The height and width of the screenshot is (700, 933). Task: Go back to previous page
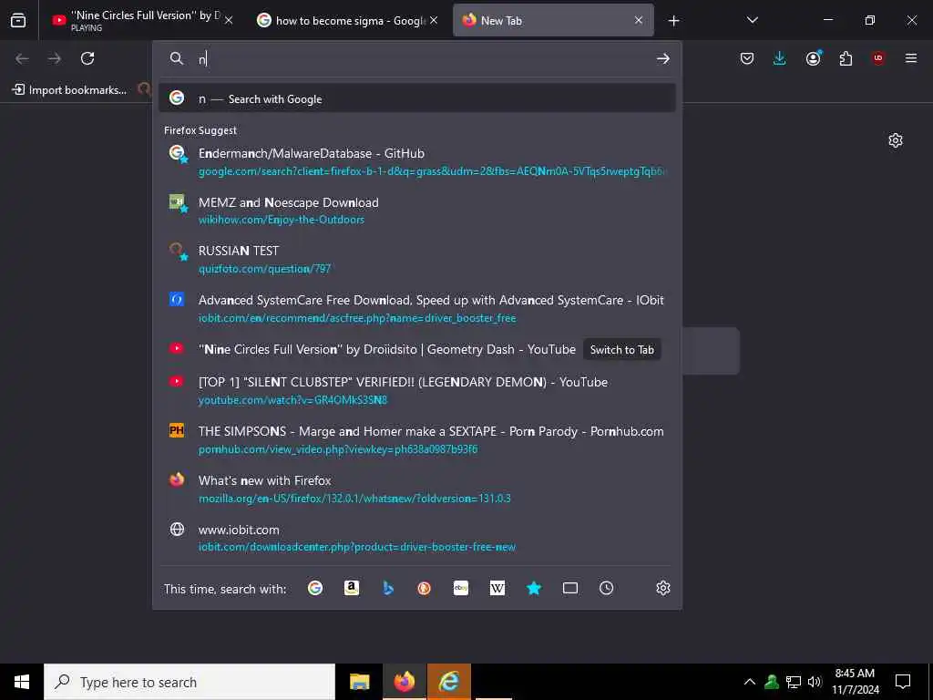22,58
